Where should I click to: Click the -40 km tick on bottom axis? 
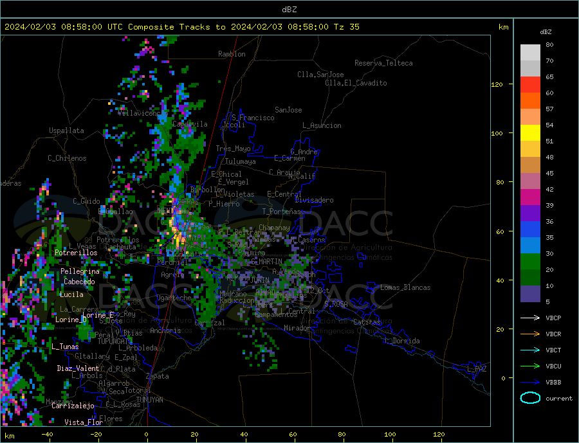tap(47, 435)
